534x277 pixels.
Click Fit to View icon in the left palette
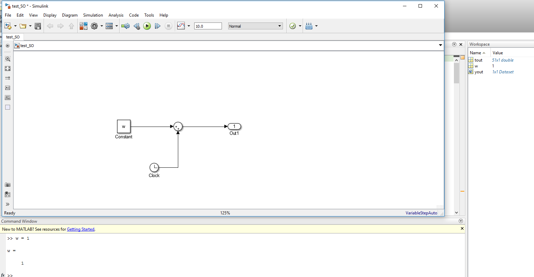8,68
